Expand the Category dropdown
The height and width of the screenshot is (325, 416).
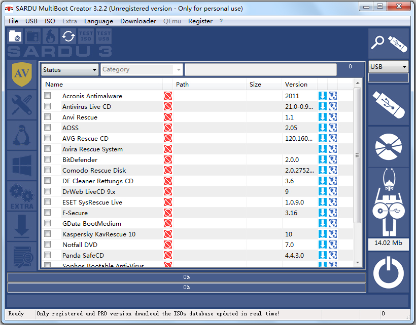[x=142, y=70]
